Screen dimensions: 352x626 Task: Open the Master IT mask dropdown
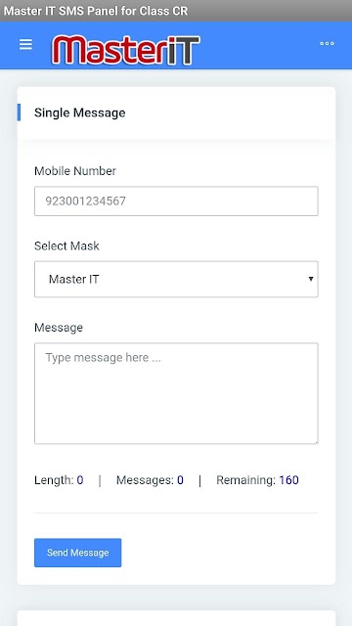pyautogui.click(x=176, y=279)
